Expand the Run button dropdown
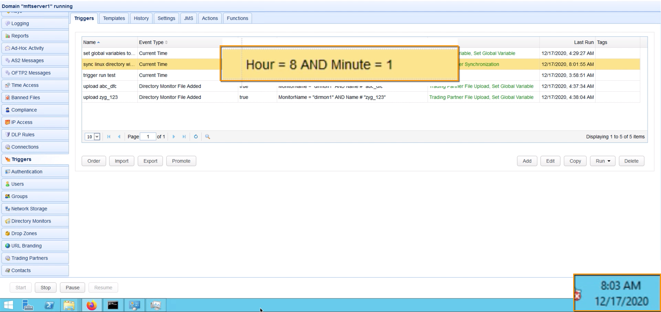Image resolution: width=661 pixels, height=312 pixels. (603, 161)
